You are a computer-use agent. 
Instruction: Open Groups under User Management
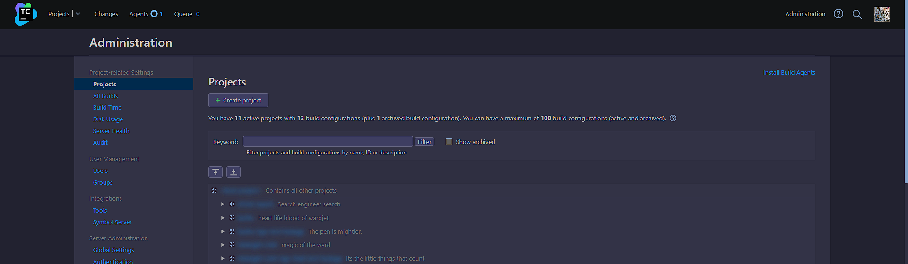click(103, 182)
